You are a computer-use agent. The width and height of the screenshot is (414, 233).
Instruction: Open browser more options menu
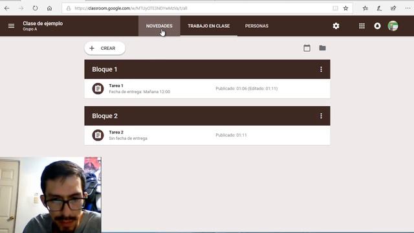tap(408, 8)
